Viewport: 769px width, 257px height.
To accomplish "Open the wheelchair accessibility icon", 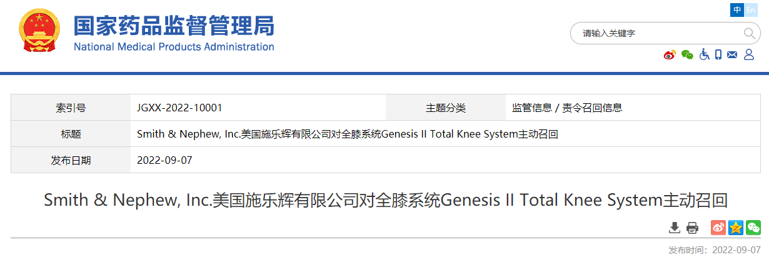I will 704,55.
